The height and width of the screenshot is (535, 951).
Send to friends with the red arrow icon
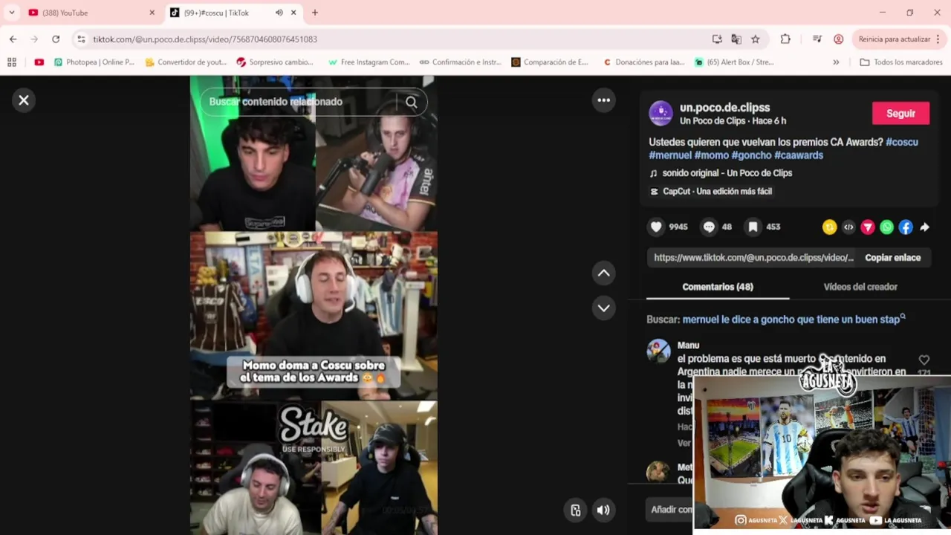coord(868,227)
